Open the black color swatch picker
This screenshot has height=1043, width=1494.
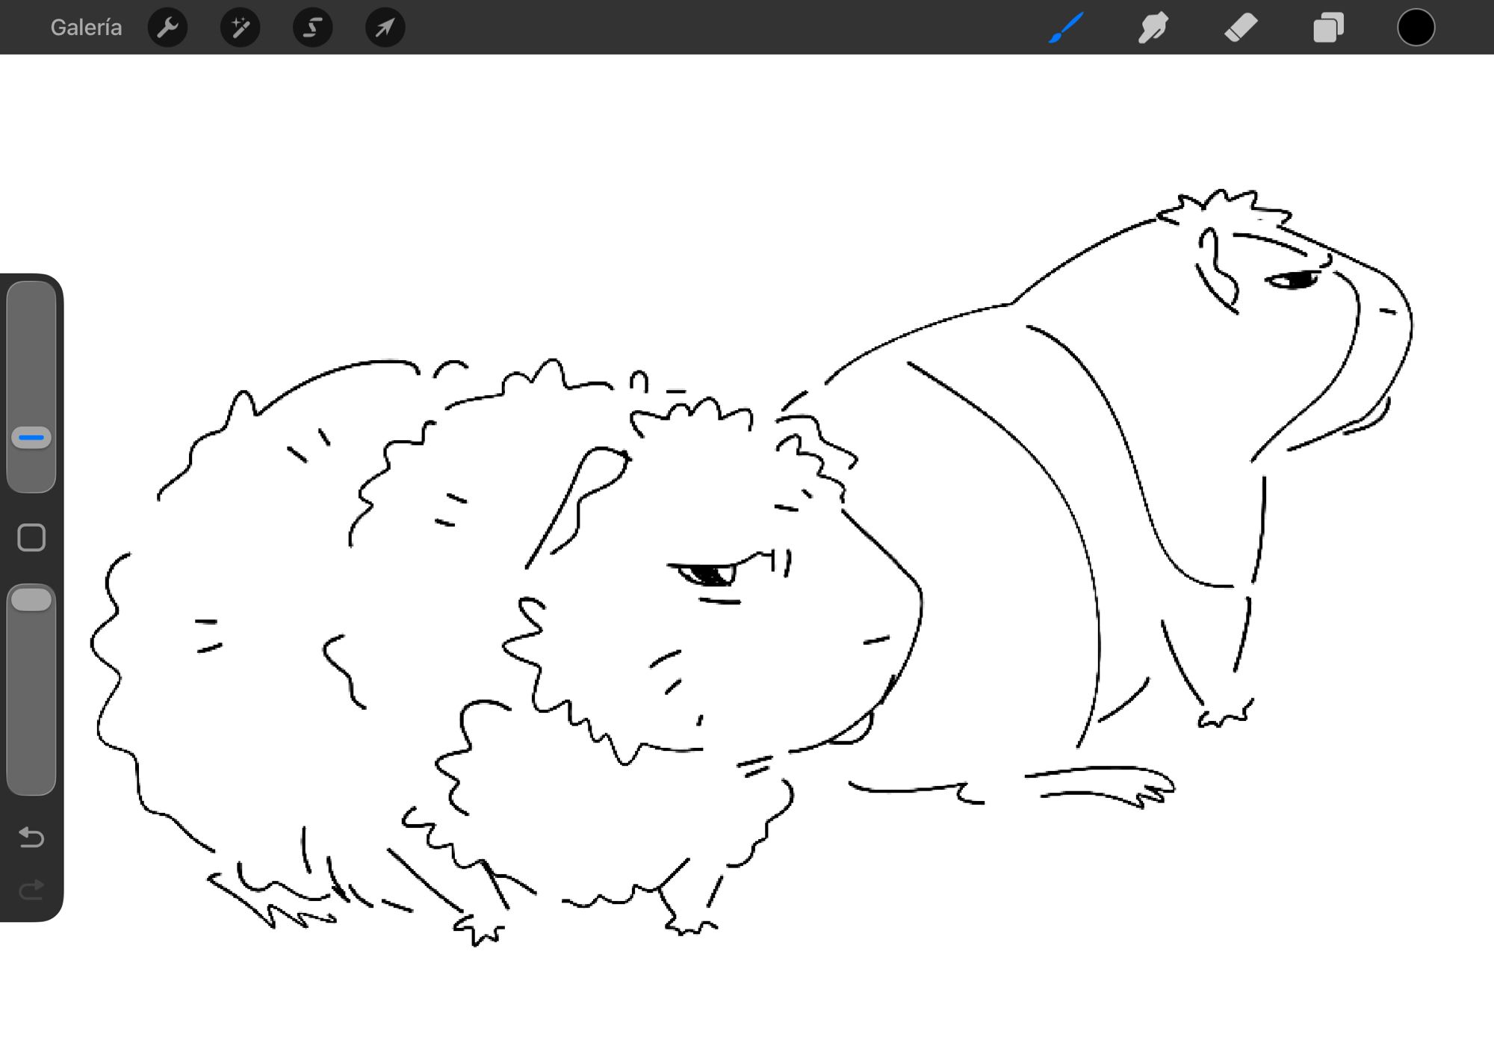(x=1416, y=28)
